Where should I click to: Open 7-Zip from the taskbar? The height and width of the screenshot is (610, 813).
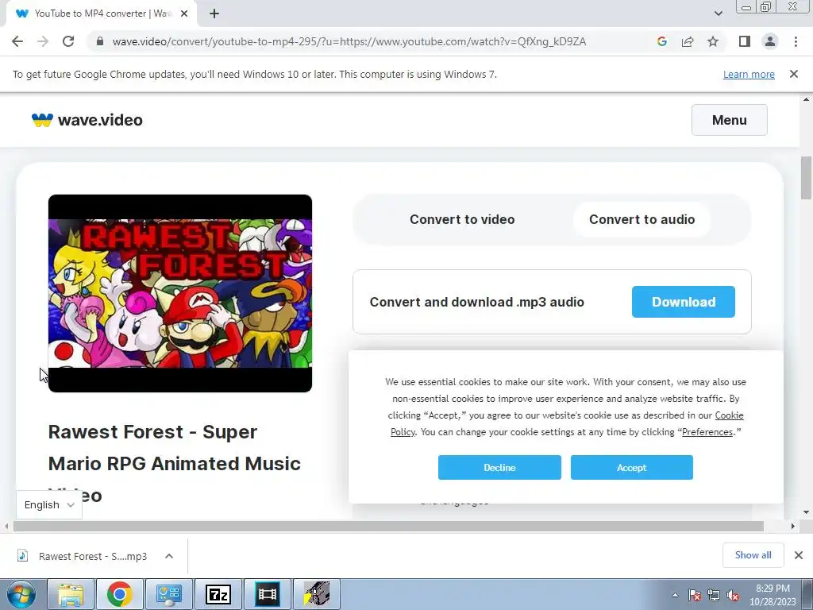click(x=218, y=594)
